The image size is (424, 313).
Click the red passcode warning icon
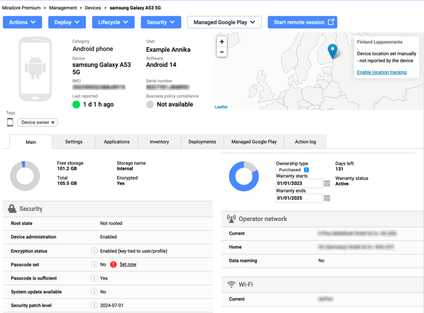point(113,264)
